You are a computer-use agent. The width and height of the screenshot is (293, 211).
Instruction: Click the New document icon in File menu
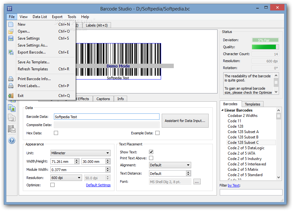click(11, 24)
